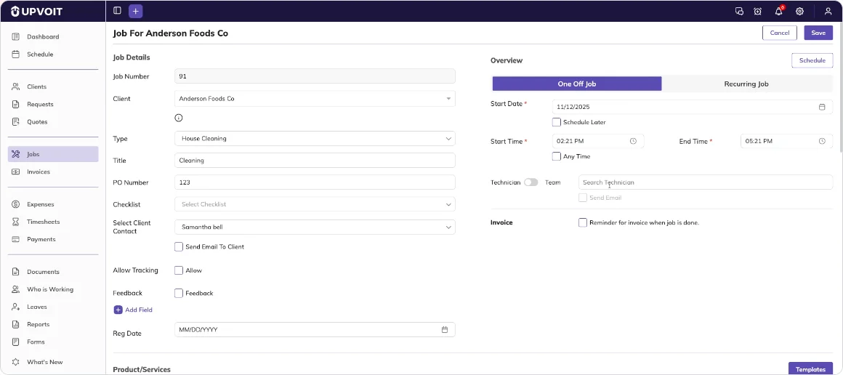Open What's New in the sidebar

click(44, 362)
